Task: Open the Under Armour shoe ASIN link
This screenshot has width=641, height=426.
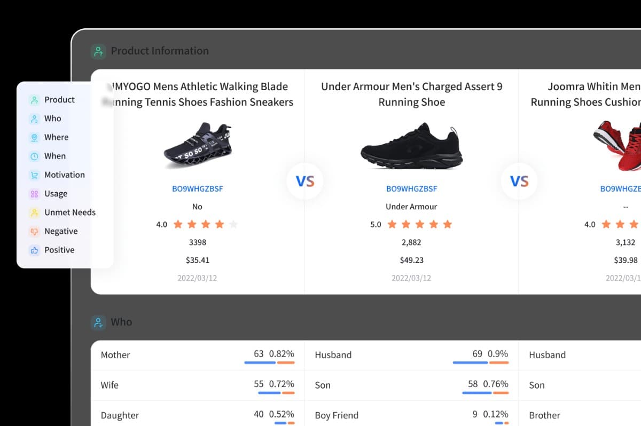Action: point(411,188)
